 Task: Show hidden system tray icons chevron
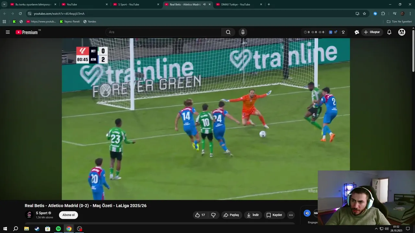click(376, 229)
